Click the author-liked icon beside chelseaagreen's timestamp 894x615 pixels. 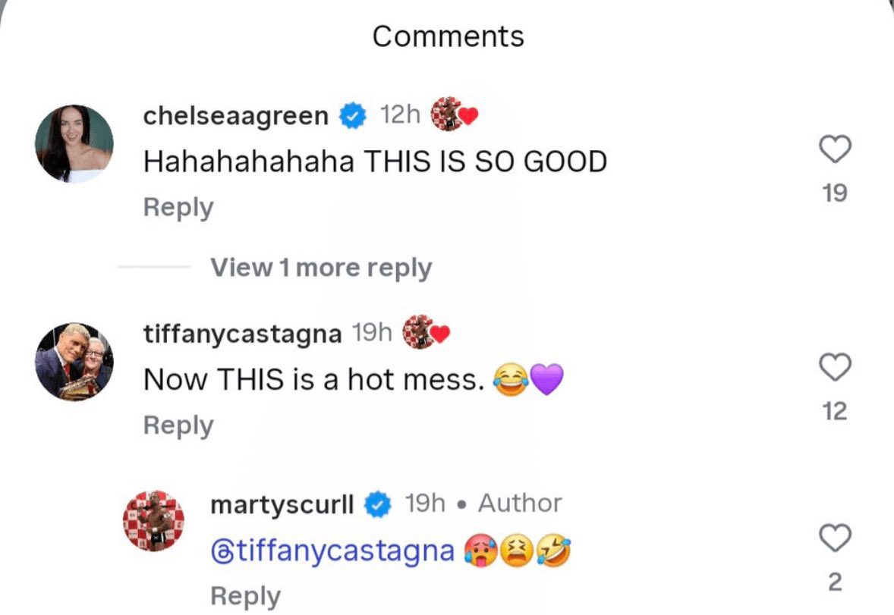(x=454, y=115)
